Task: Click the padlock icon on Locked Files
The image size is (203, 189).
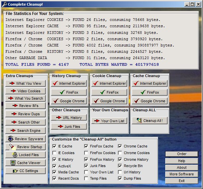Action: (15, 155)
